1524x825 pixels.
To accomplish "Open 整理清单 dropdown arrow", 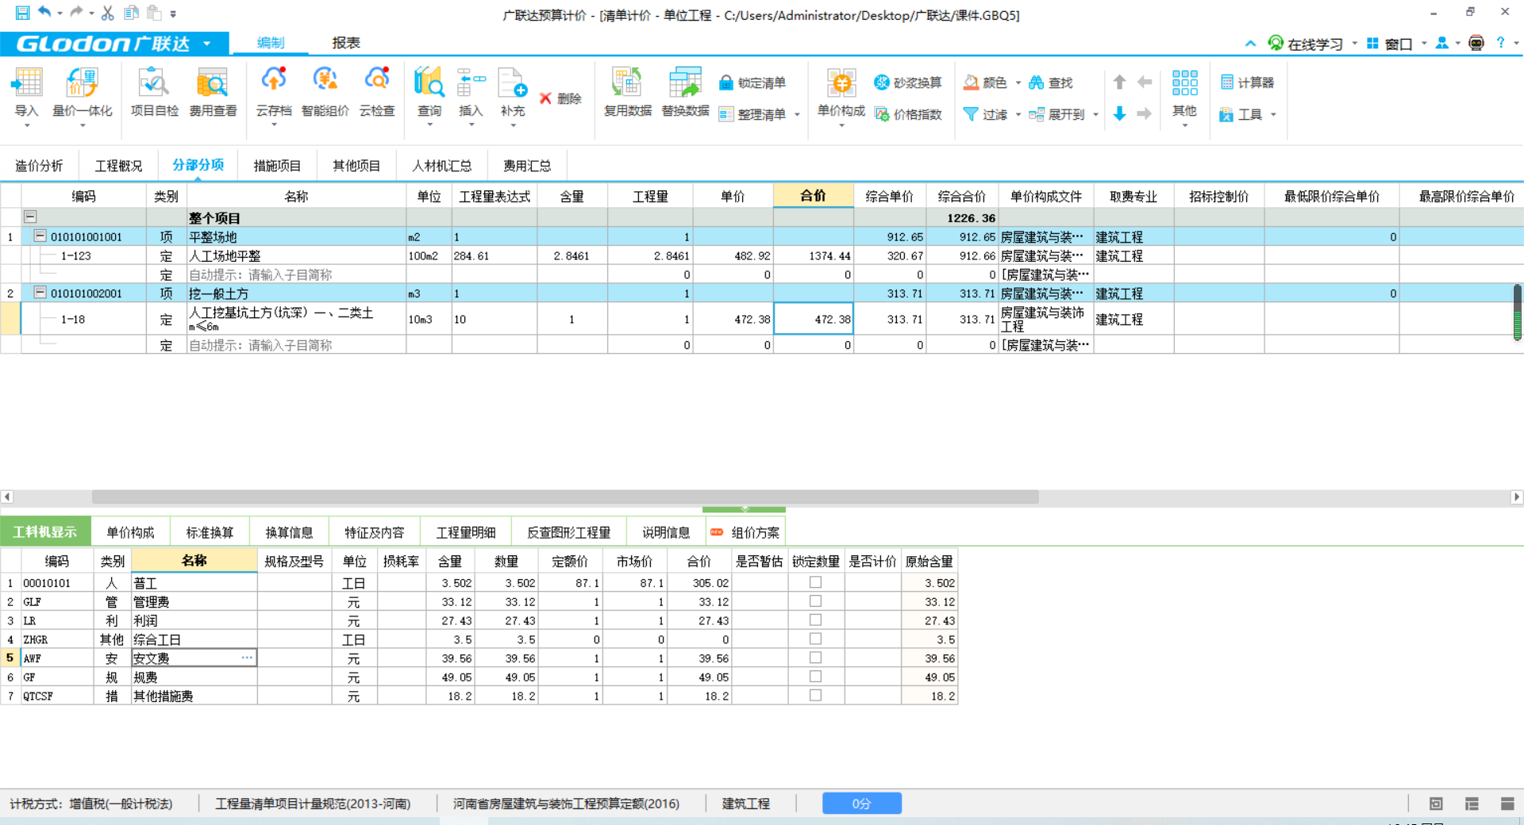I will click(797, 115).
